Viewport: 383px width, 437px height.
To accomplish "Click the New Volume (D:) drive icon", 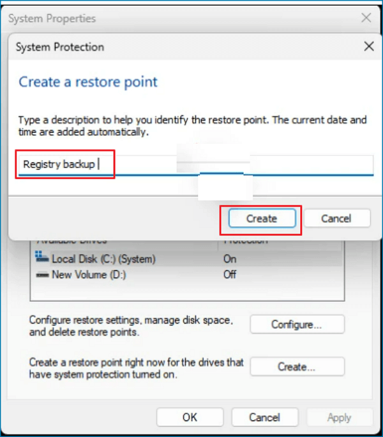I will pos(43,275).
